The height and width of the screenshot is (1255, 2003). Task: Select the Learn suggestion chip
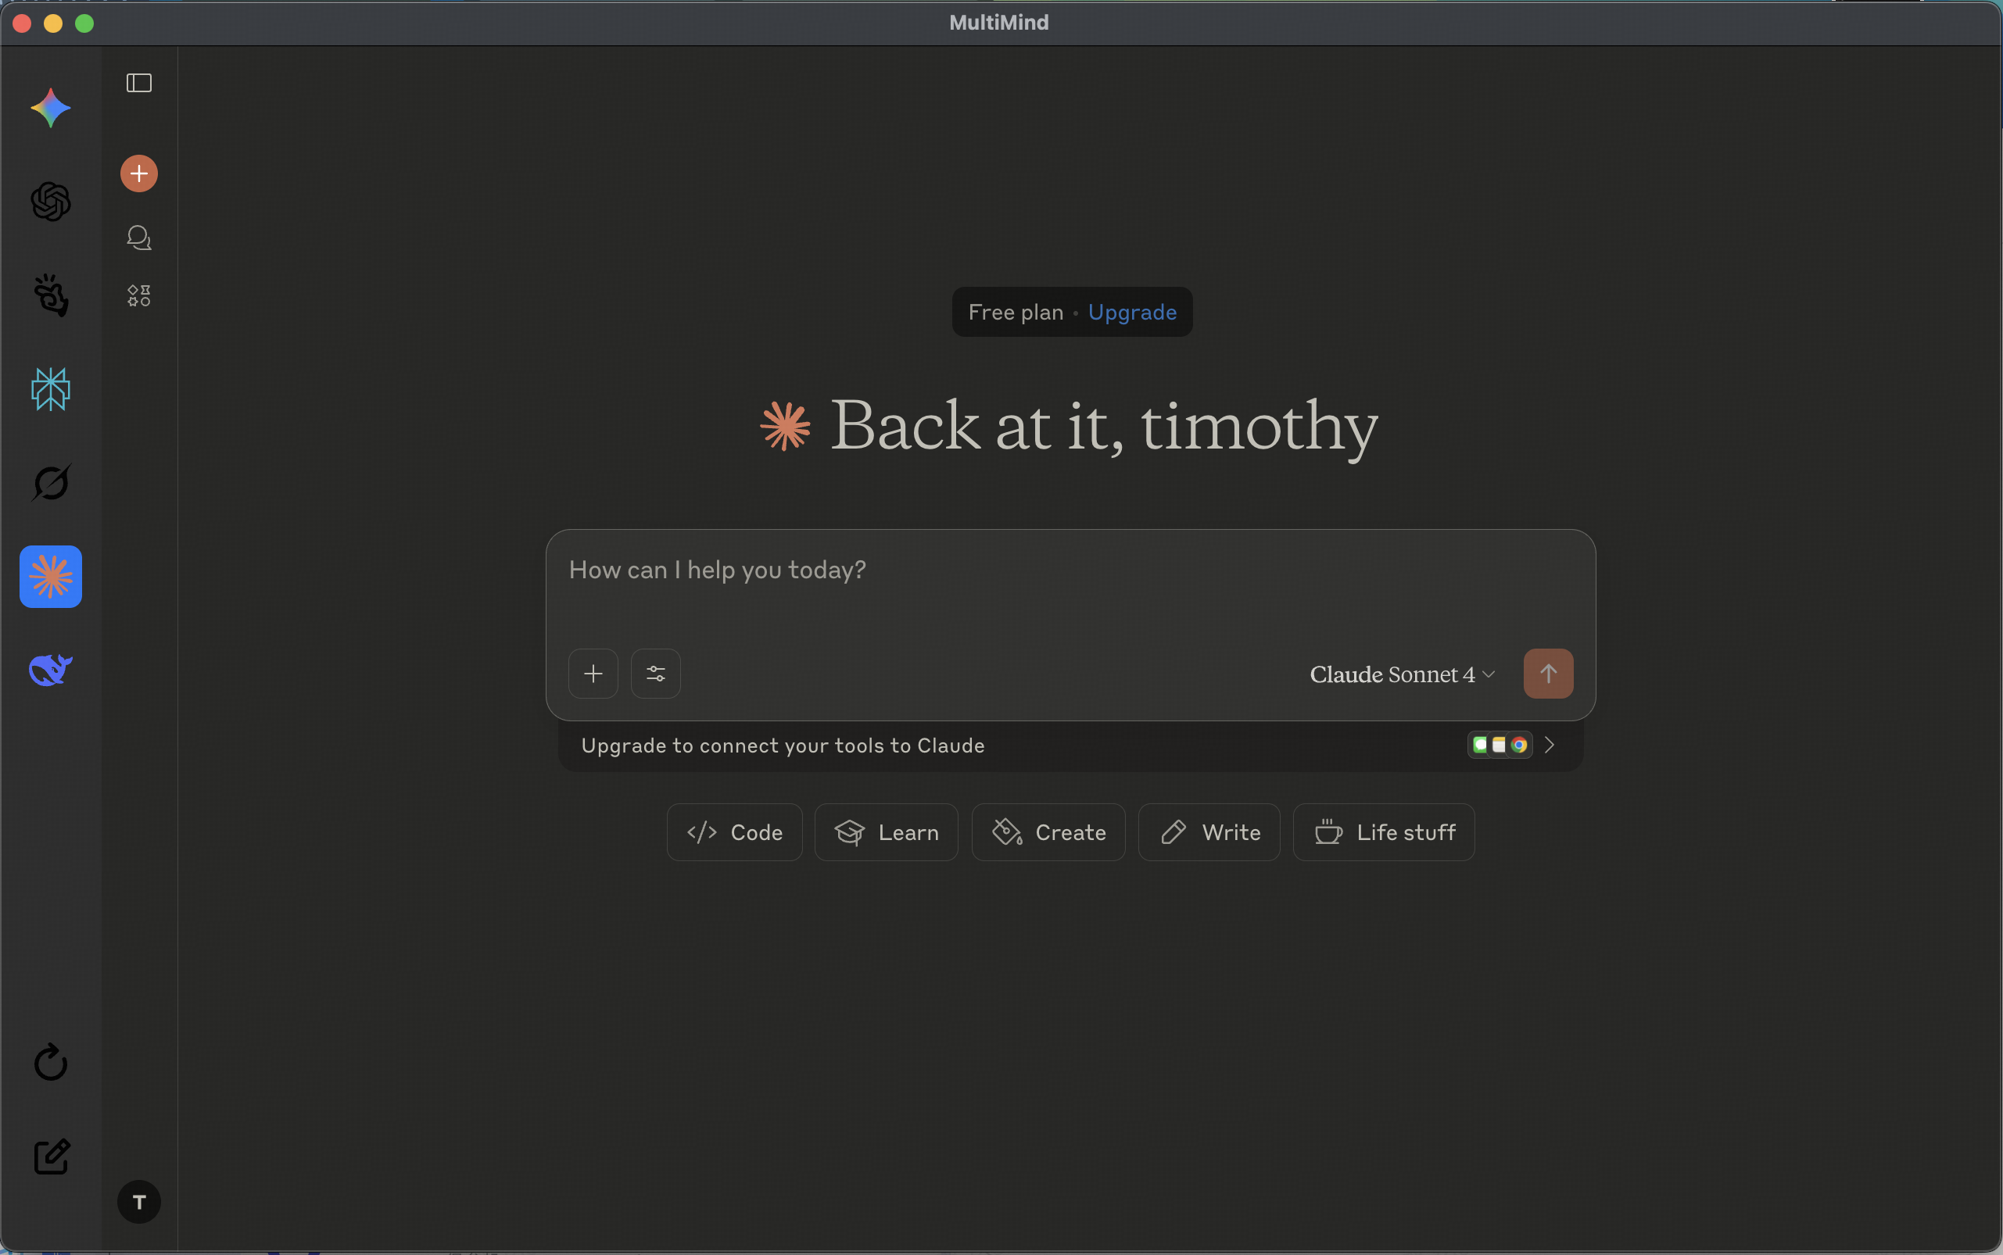886,831
